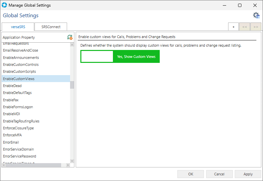Screen dimensions: 263x181
Task: Choose EnableAnnouncements from property list
Action: pos(21,58)
